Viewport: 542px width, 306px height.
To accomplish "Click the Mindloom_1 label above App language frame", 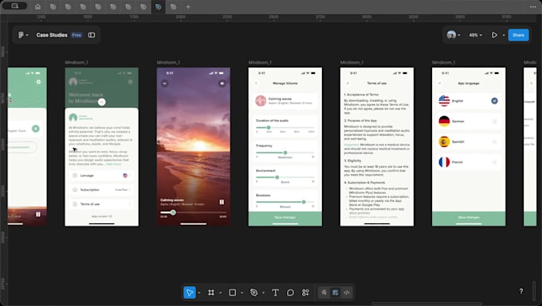I will coord(443,62).
